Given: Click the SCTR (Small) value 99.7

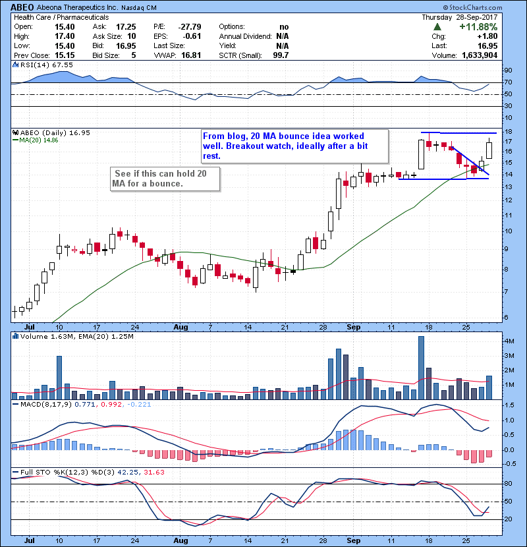Looking at the screenshot, I should pos(281,55).
